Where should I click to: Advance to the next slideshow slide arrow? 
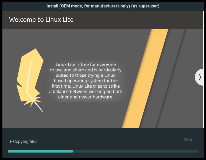tap(200, 77)
